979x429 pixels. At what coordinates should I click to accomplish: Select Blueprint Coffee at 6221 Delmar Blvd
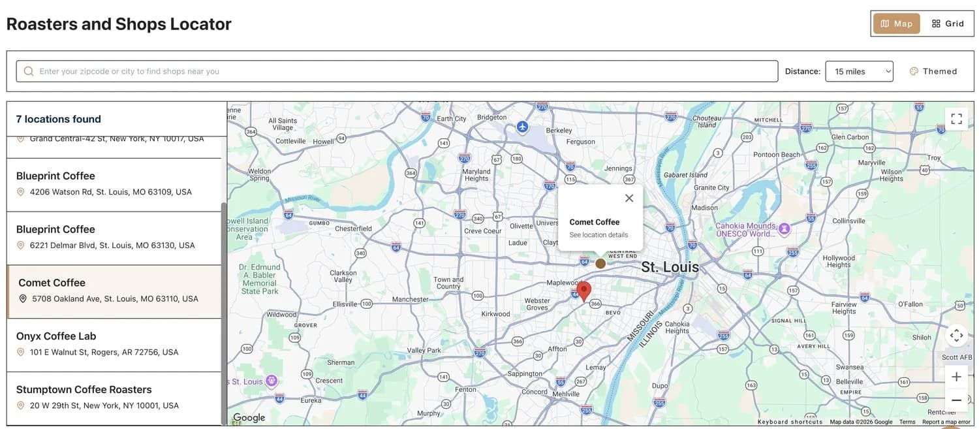pyautogui.click(x=114, y=238)
